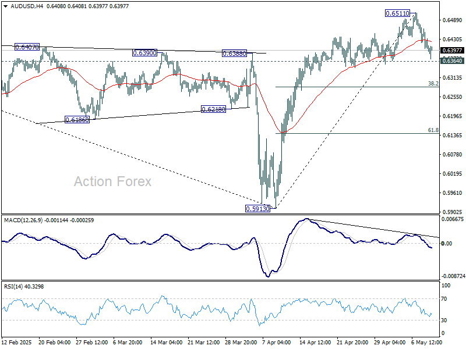Select the 0.62550 price axis value
The height and width of the screenshot is (349, 466).
(x=453, y=97)
